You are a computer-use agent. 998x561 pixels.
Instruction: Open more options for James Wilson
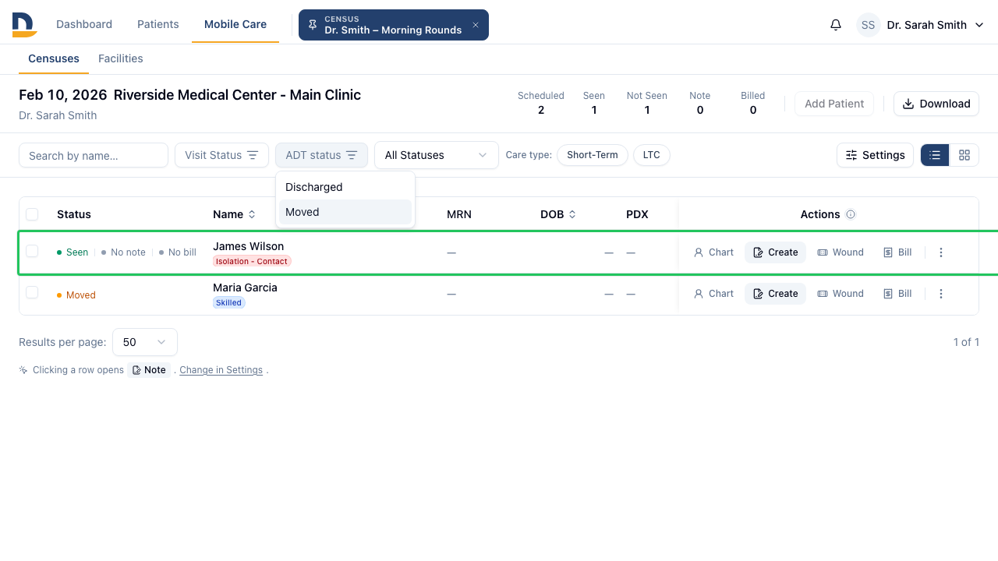(x=941, y=252)
